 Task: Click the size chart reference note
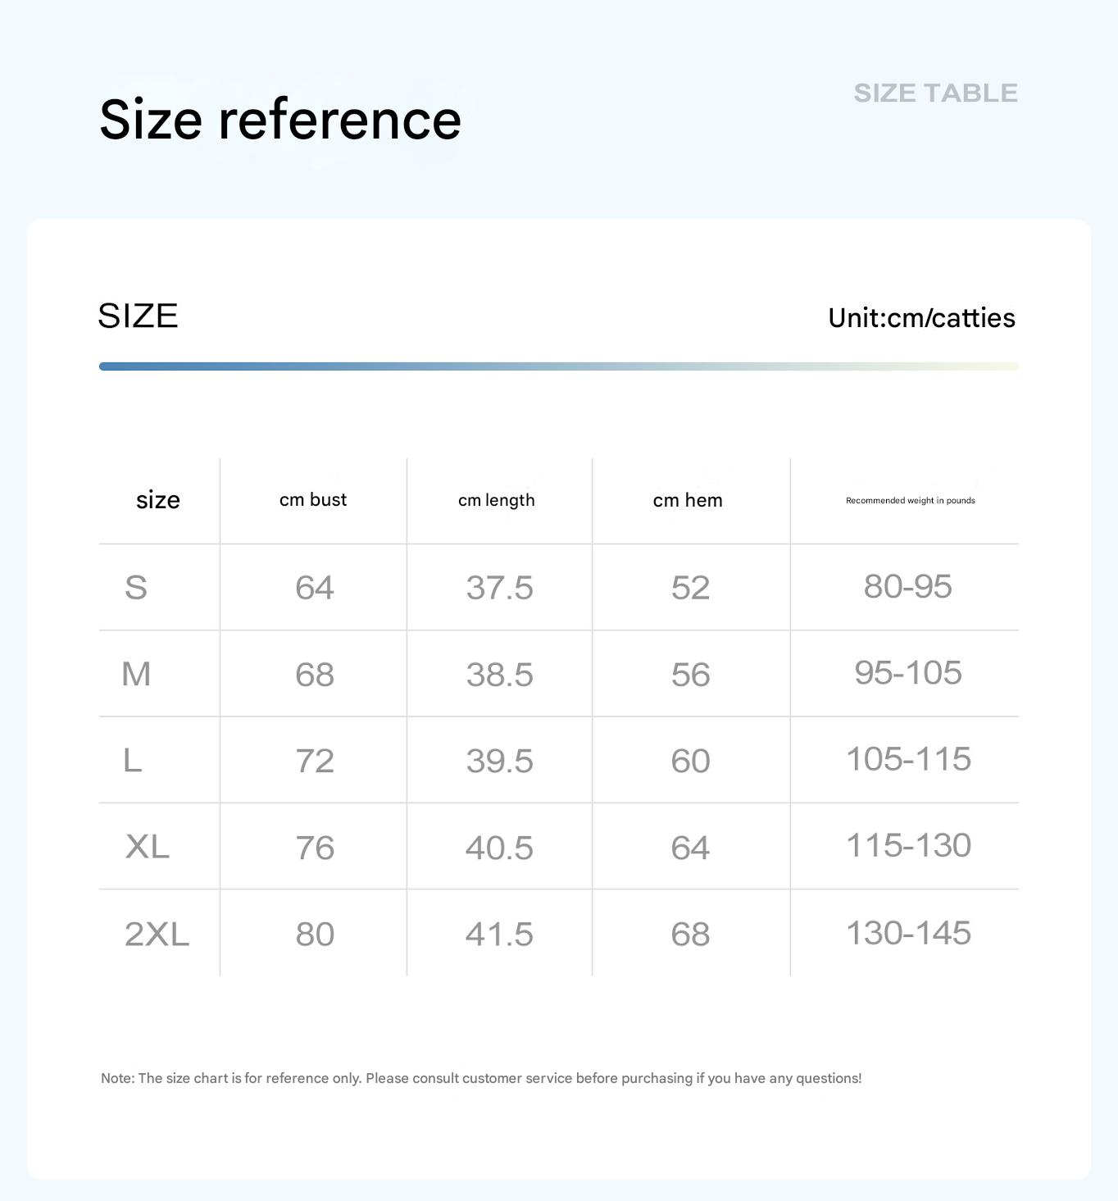click(x=481, y=1079)
